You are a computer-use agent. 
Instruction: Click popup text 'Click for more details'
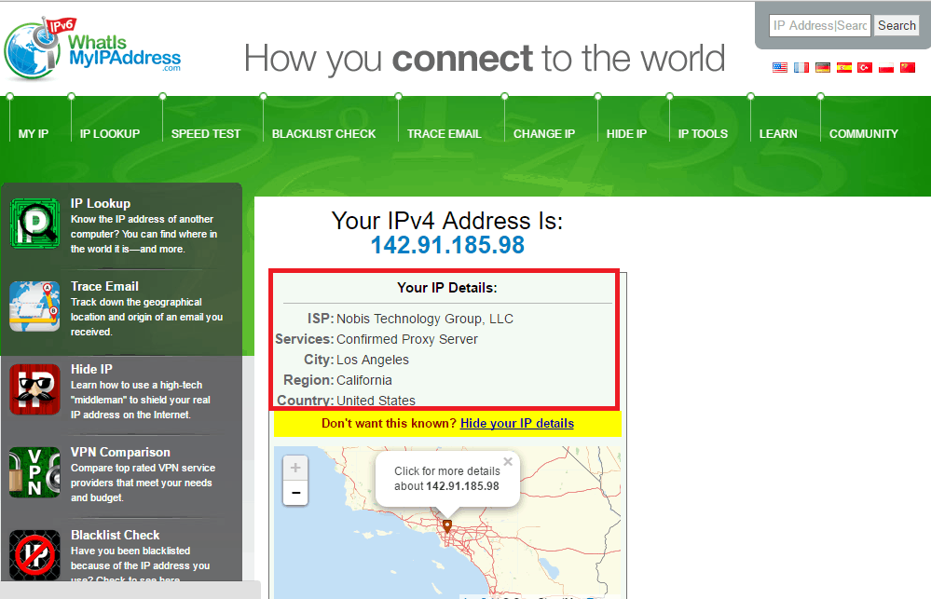click(x=447, y=470)
